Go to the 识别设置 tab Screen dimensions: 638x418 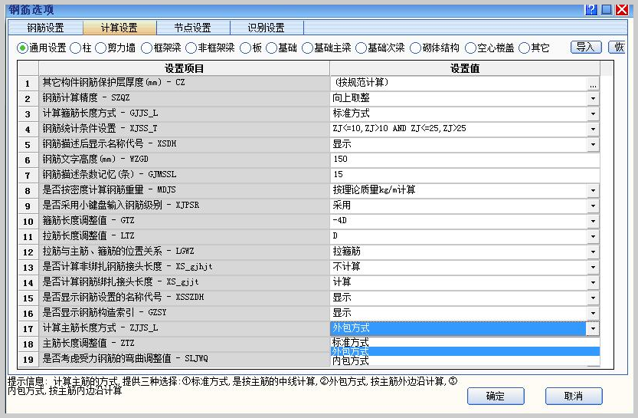pyautogui.click(x=266, y=28)
